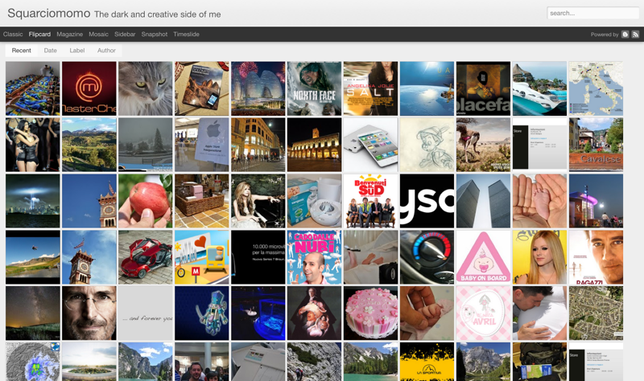Open the New York light beams thumbnail

(33, 201)
